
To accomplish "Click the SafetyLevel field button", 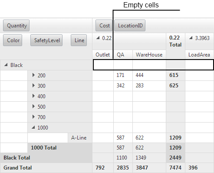I will coord(46,40).
